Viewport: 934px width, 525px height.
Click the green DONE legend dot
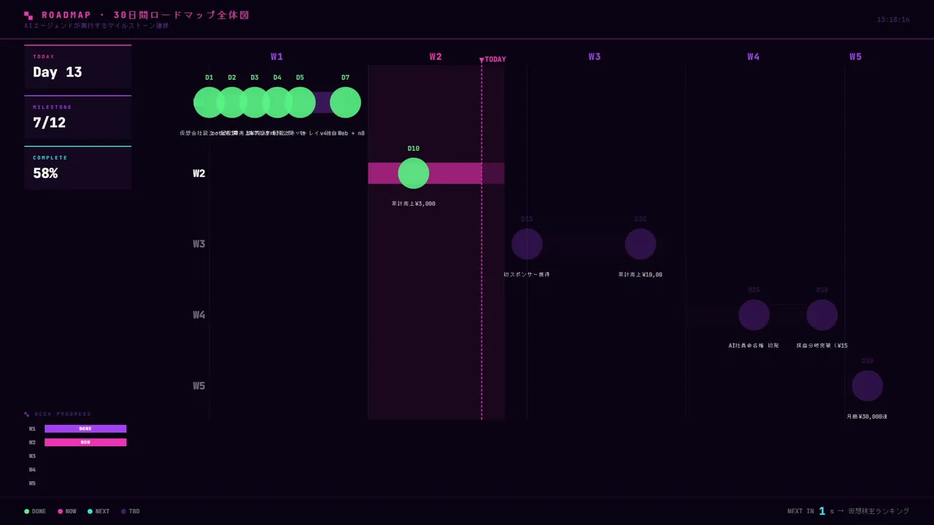pyautogui.click(x=27, y=511)
